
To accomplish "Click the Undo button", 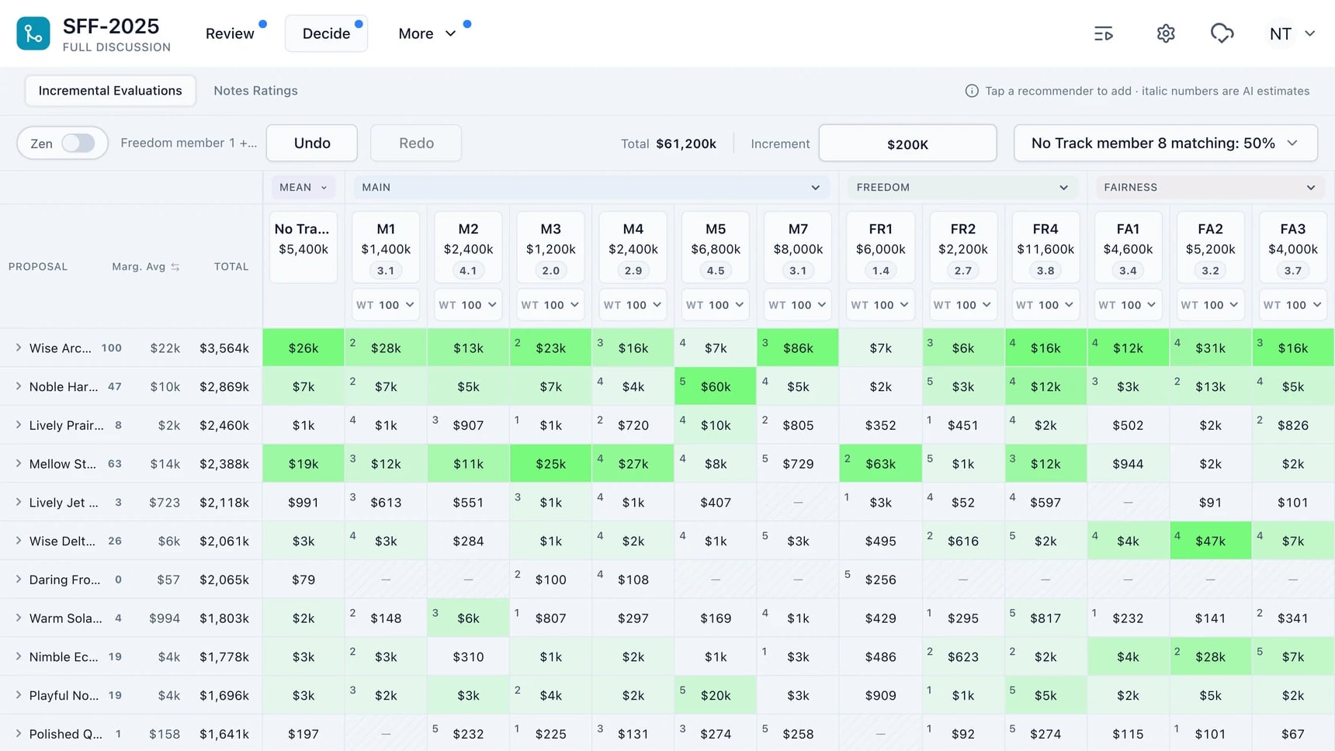I will (312, 143).
